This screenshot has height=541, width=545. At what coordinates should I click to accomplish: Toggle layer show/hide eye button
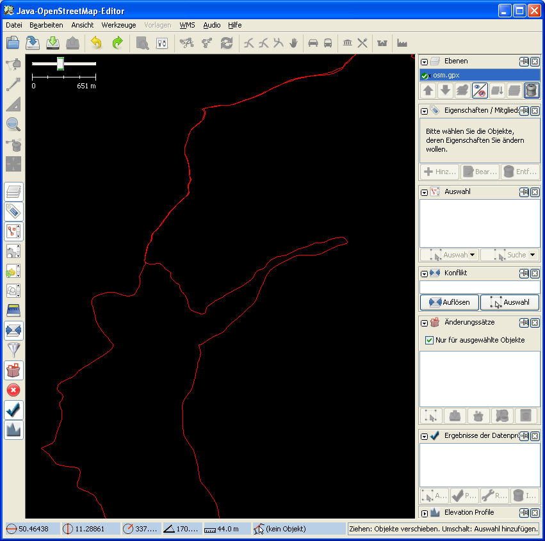point(480,91)
